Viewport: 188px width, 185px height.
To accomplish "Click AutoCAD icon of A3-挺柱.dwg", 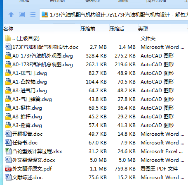I will [8, 108].
